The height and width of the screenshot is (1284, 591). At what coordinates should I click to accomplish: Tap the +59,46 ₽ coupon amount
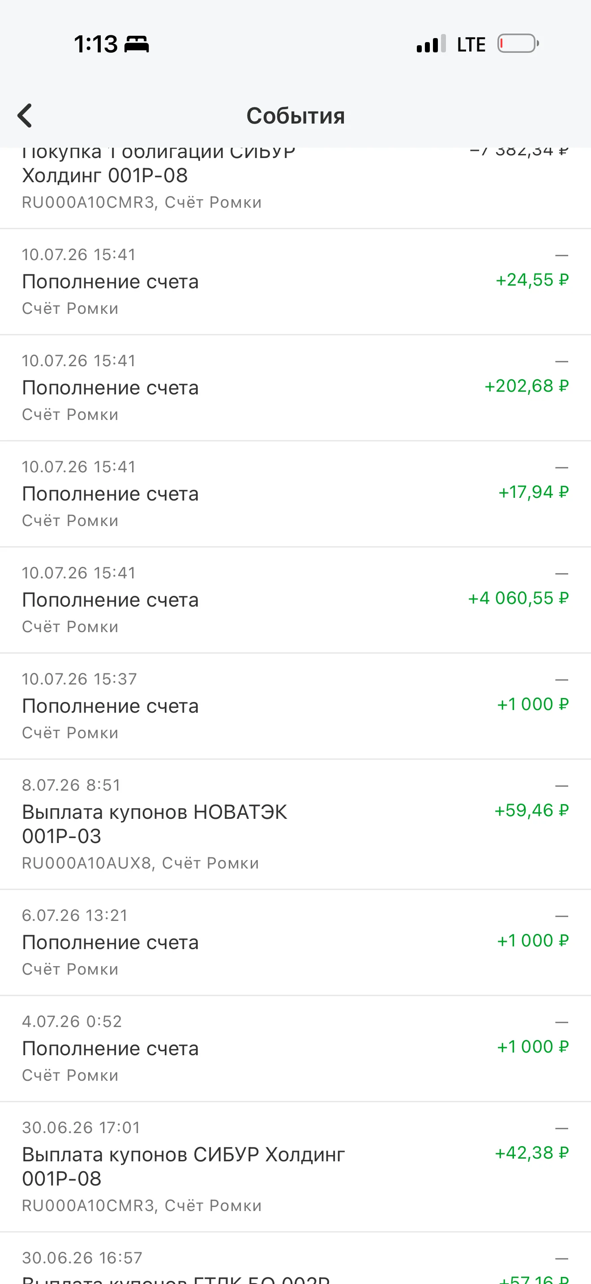[x=531, y=810]
